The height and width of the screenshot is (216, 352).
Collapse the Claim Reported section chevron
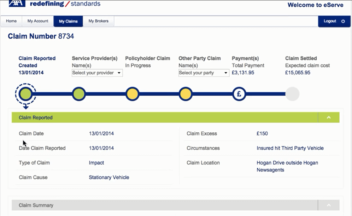pyautogui.click(x=329, y=117)
